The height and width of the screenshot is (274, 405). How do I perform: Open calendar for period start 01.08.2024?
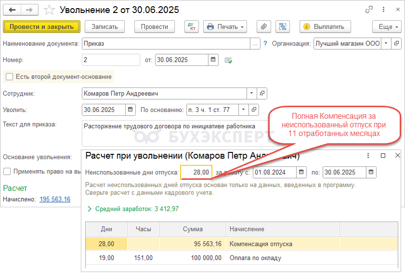(x=302, y=172)
